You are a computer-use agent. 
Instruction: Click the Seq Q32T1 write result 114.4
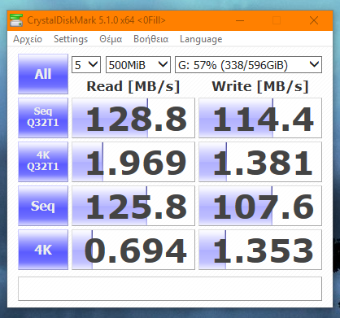pos(260,118)
